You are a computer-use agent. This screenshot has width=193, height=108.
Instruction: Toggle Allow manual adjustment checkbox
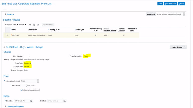22,90
